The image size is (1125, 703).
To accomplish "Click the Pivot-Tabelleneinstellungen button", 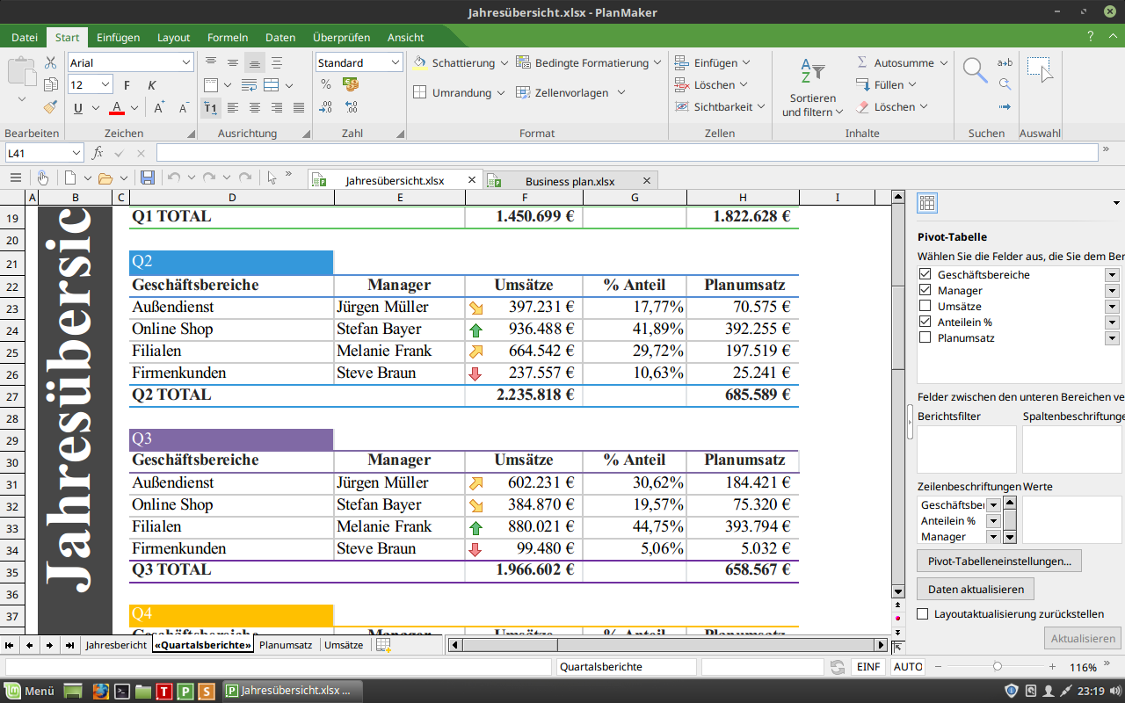I will (999, 561).
